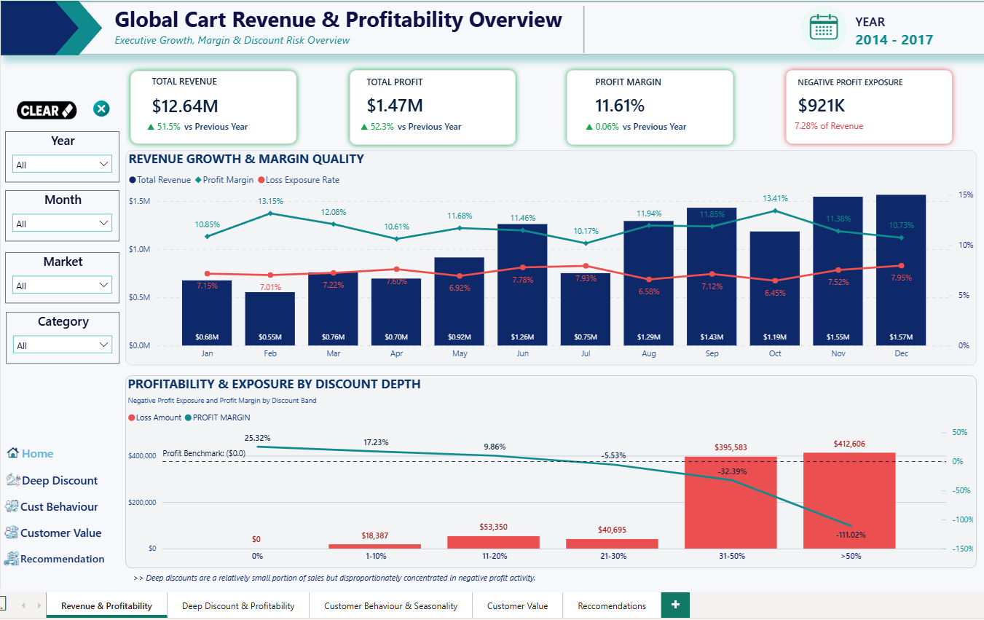Navigate to Cust Behaviour link

click(x=59, y=506)
